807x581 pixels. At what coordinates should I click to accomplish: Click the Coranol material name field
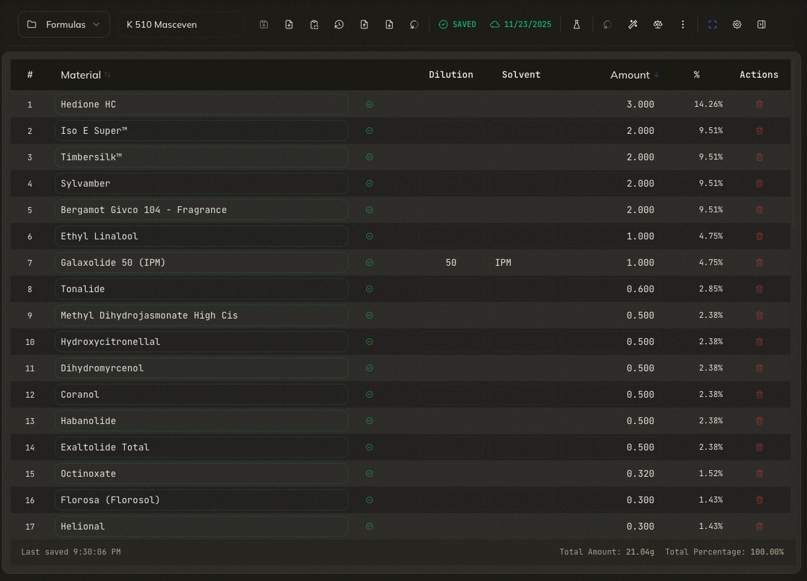pyautogui.click(x=201, y=394)
